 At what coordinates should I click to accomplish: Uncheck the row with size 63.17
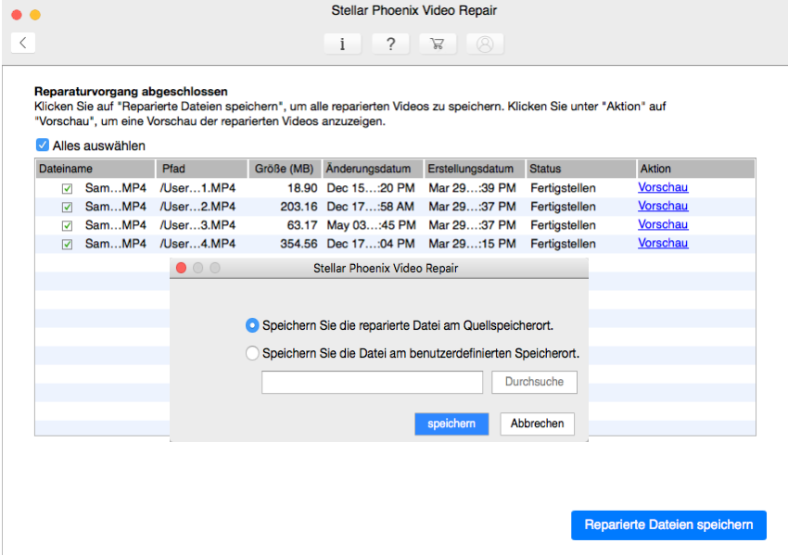point(67,225)
